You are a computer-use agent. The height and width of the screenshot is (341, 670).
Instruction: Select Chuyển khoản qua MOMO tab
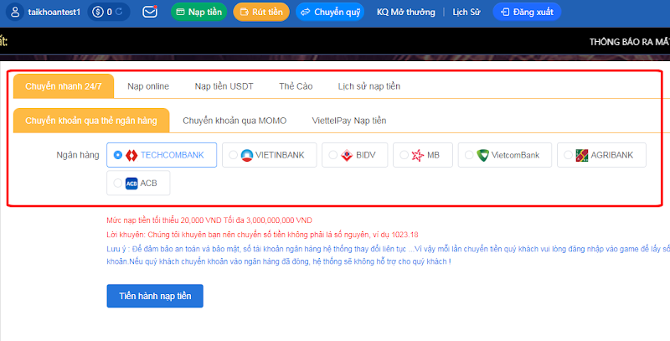tap(234, 121)
